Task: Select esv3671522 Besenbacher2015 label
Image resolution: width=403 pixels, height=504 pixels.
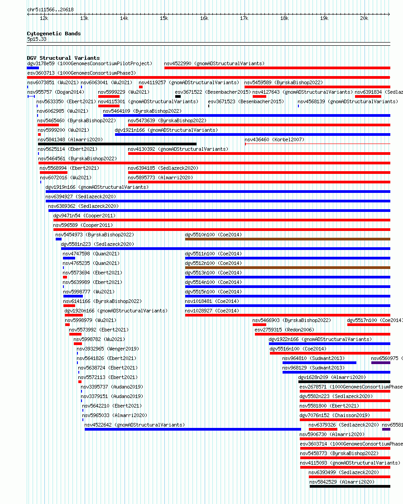Action: [213, 92]
